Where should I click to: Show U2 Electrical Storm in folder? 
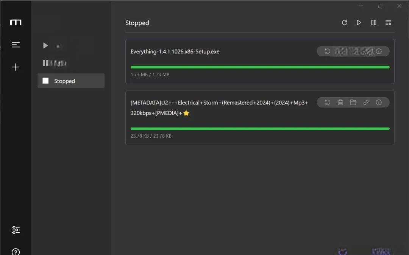pos(353,103)
